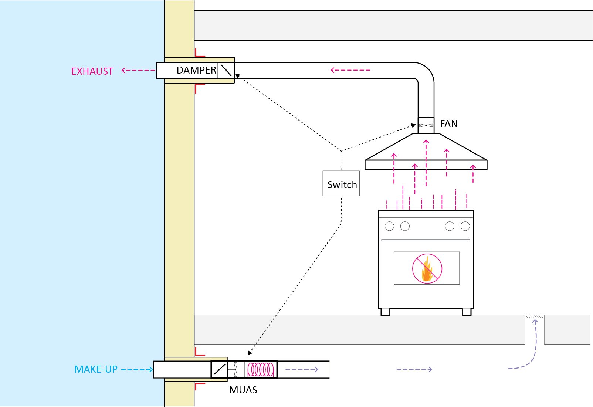Screen dimensions: 593x407
Task: Select the DAMPER text label
Action: (196, 70)
